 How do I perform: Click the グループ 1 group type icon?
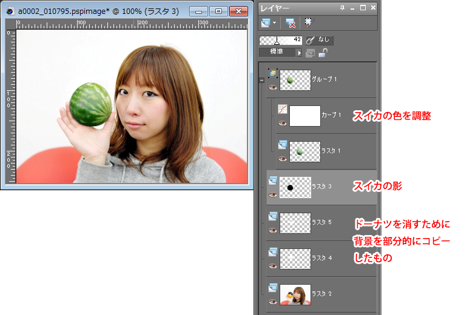[273, 73]
